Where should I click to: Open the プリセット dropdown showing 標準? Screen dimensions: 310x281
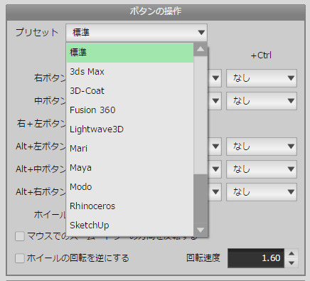coord(137,33)
